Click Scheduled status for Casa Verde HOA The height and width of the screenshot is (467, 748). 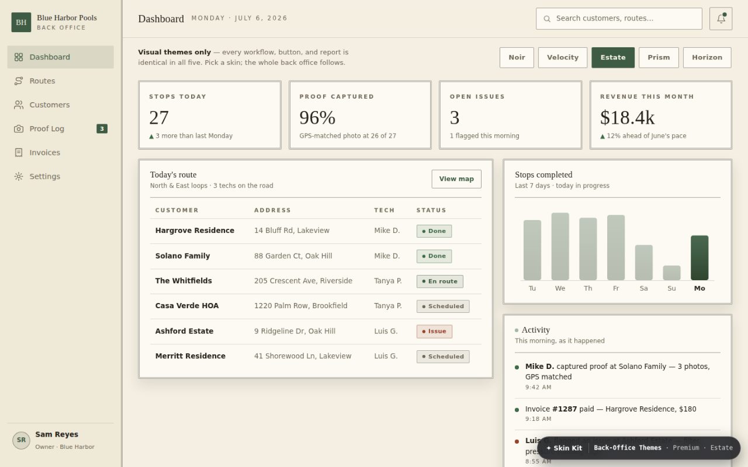443,306
